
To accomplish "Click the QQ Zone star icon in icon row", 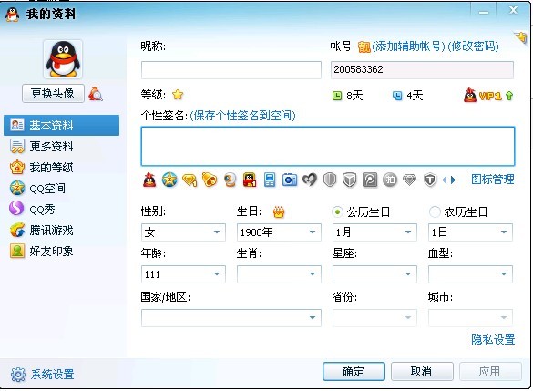I will point(169,180).
